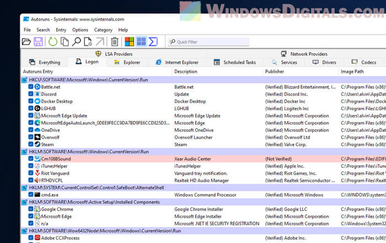Uncheck the Cm108BSound checkbox
Image resolution: width=386 pixels, height=243 pixels.
pos(31,159)
